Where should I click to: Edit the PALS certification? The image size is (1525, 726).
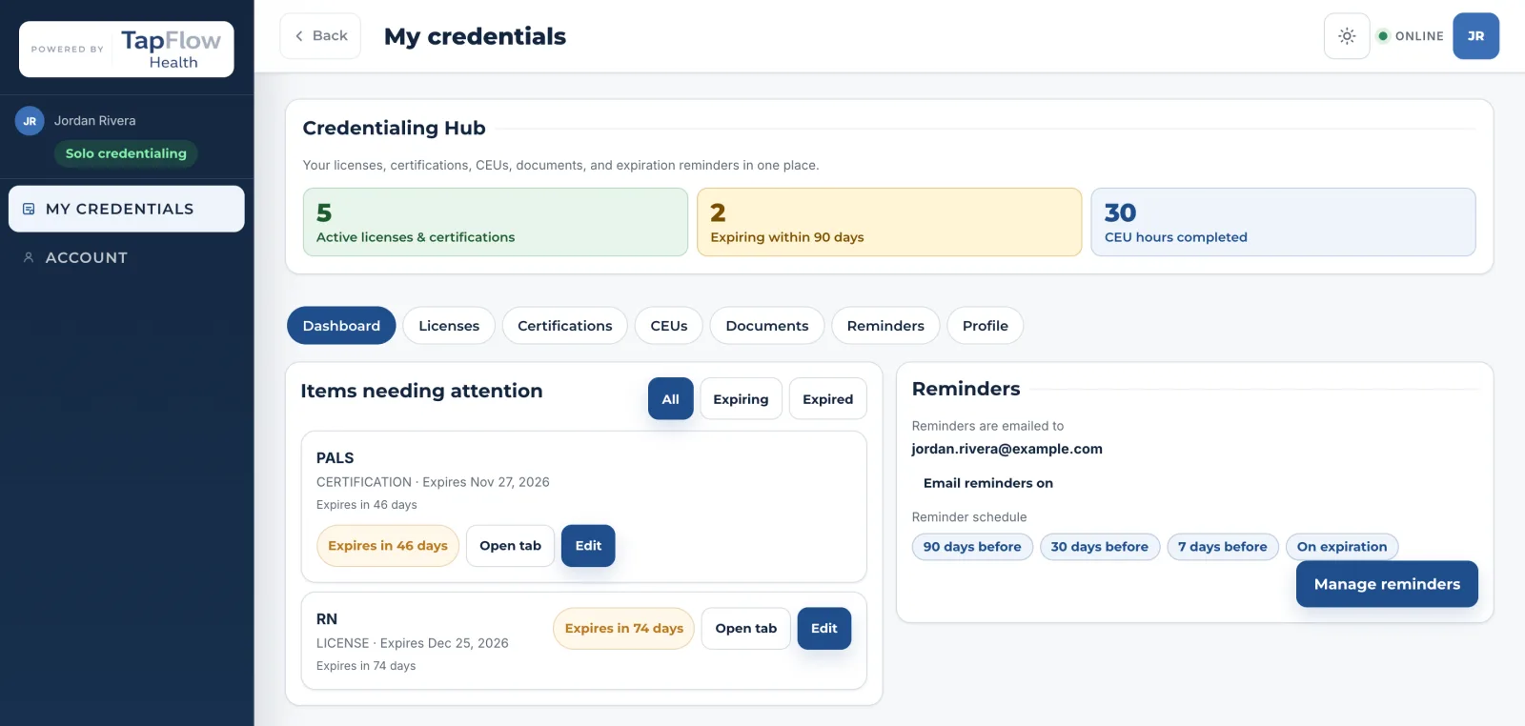(588, 546)
